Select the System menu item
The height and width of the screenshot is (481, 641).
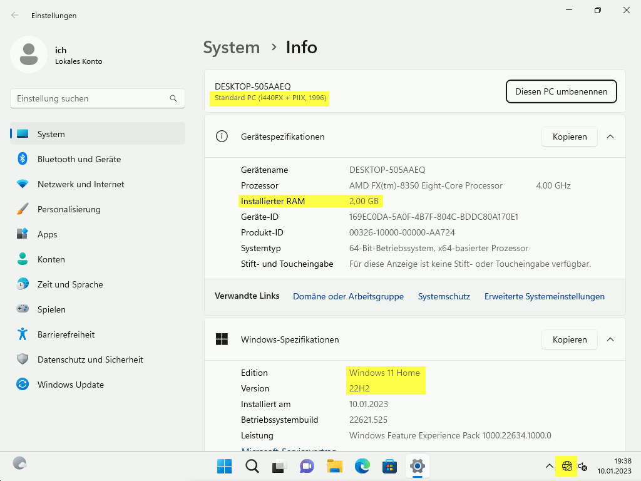pyautogui.click(x=98, y=134)
